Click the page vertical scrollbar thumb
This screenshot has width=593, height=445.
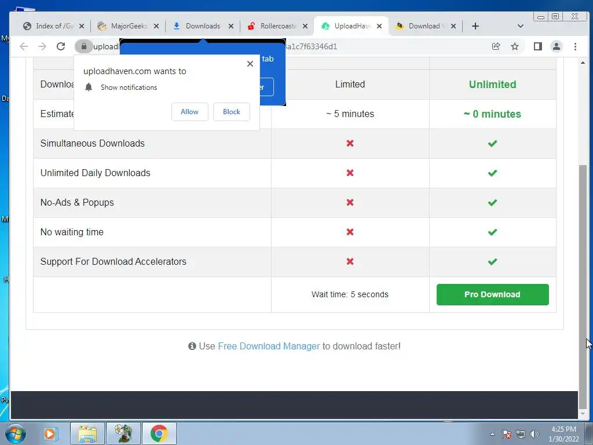coord(583,287)
